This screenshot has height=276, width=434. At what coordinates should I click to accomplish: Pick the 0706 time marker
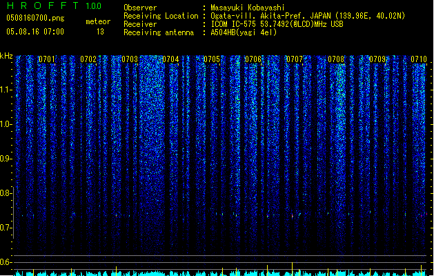tap(253, 59)
